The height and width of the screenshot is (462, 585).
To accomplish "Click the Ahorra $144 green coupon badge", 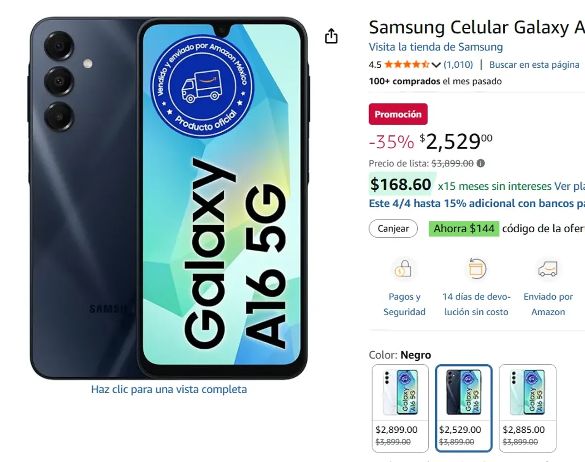I will (463, 228).
